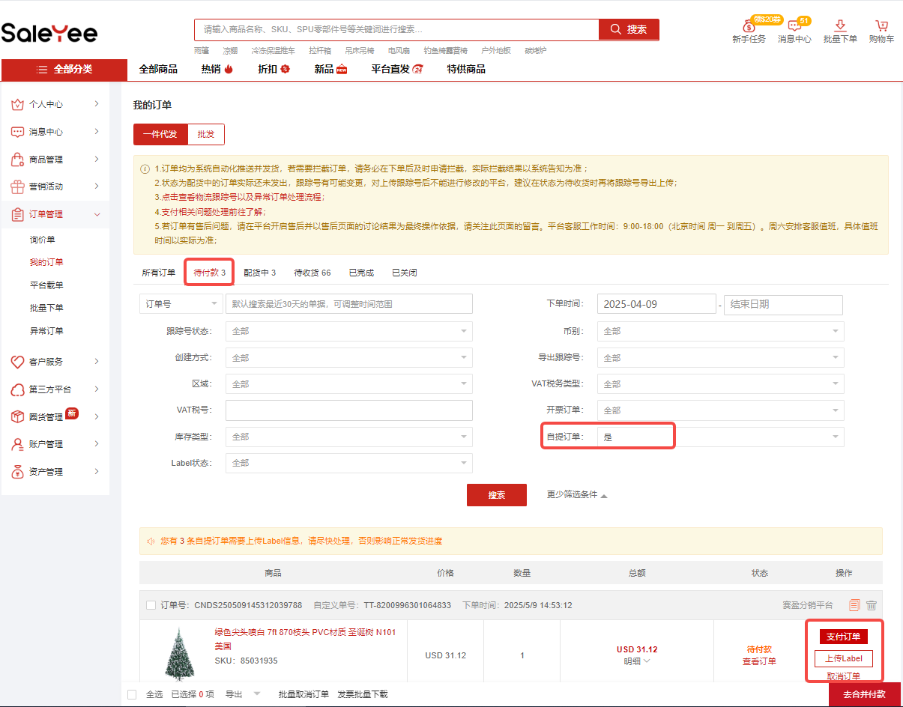This screenshot has height=707, width=903.
Task: Collapse filters via 更少筛选条件
Action: click(x=577, y=495)
